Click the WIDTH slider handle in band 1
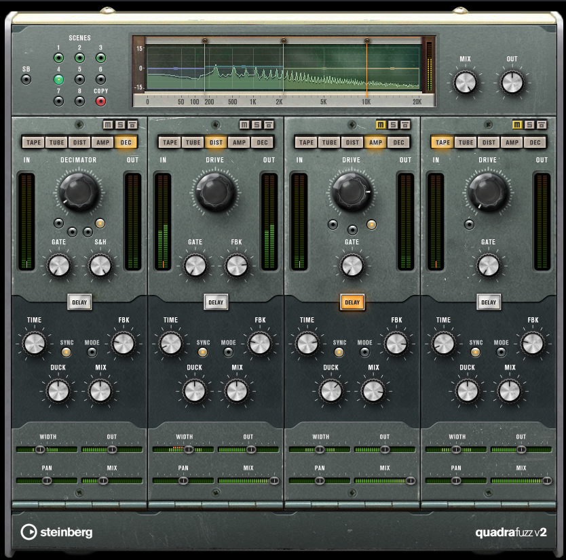This screenshot has height=560, width=566. (x=40, y=449)
